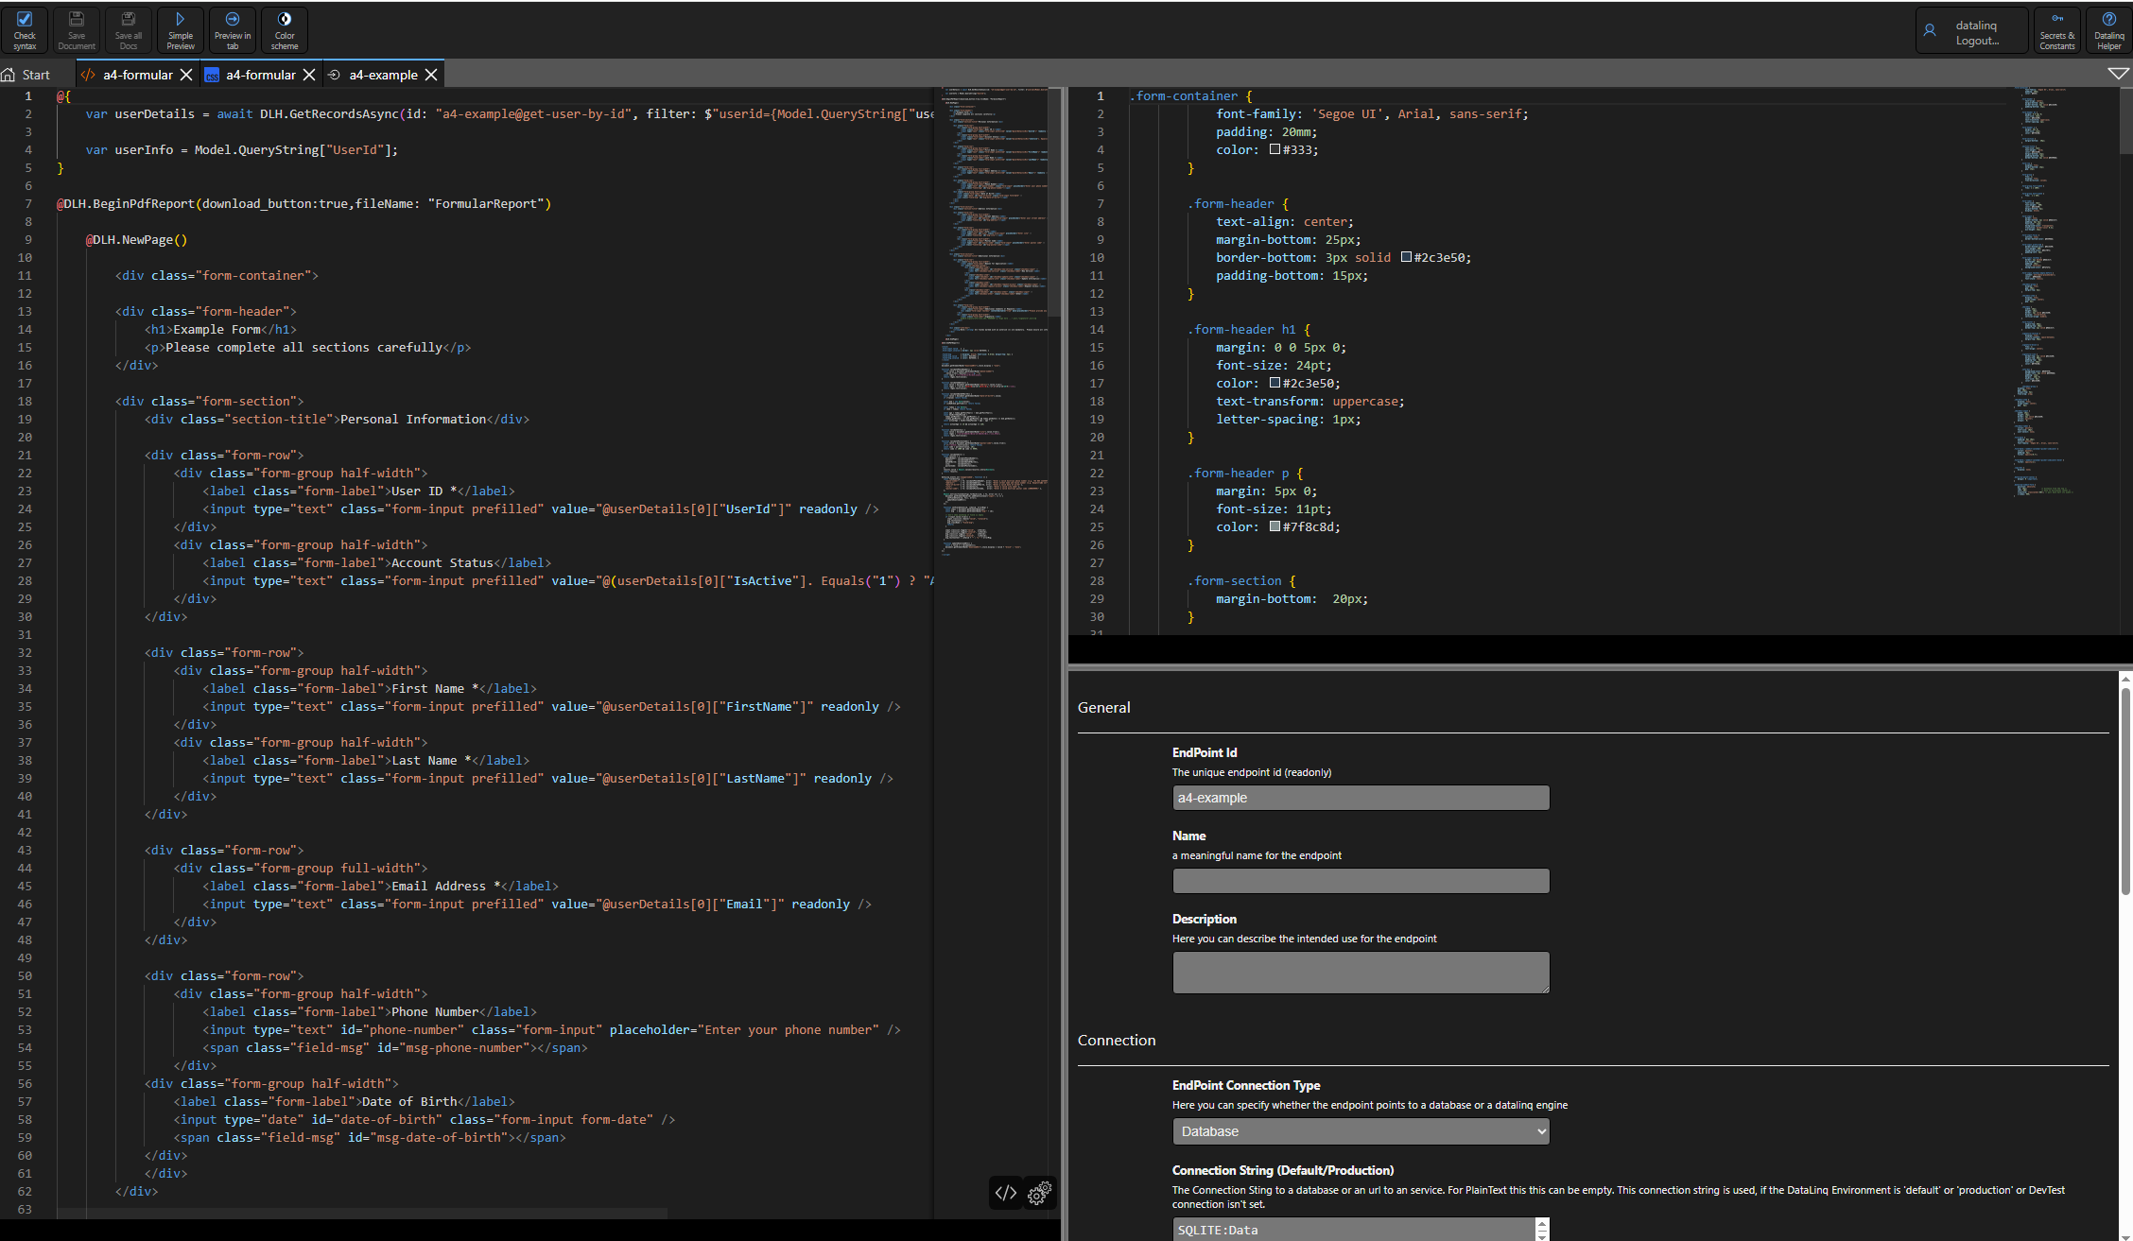Toggle the Color scheme
The height and width of the screenshot is (1241, 2133).
(285, 30)
